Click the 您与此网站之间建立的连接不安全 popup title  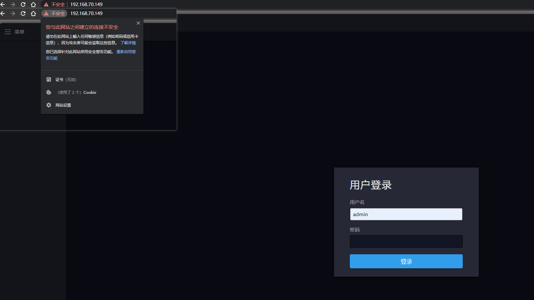[82, 27]
